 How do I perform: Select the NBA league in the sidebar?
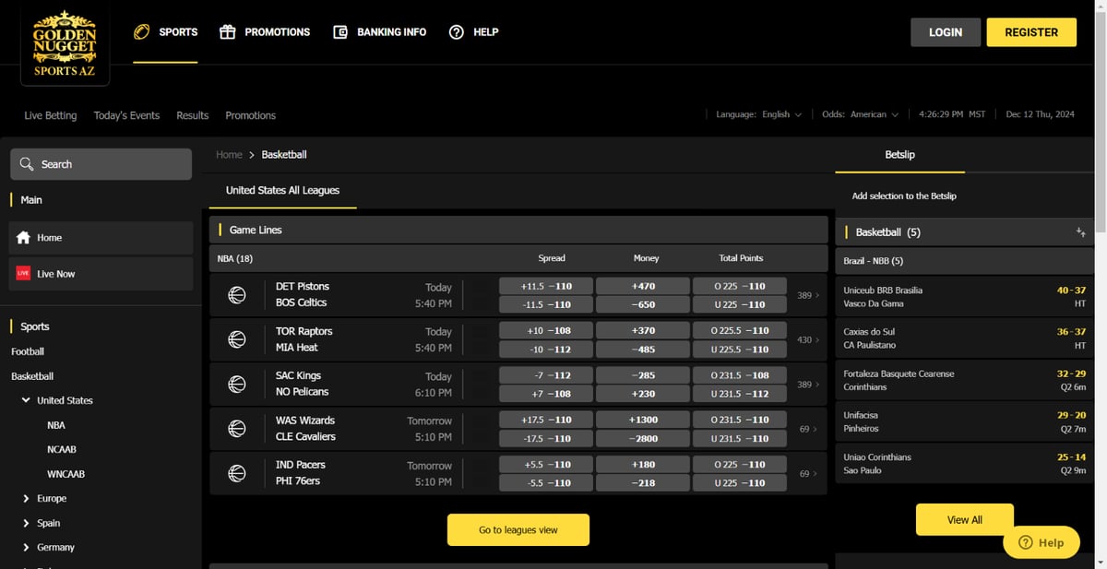click(56, 425)
